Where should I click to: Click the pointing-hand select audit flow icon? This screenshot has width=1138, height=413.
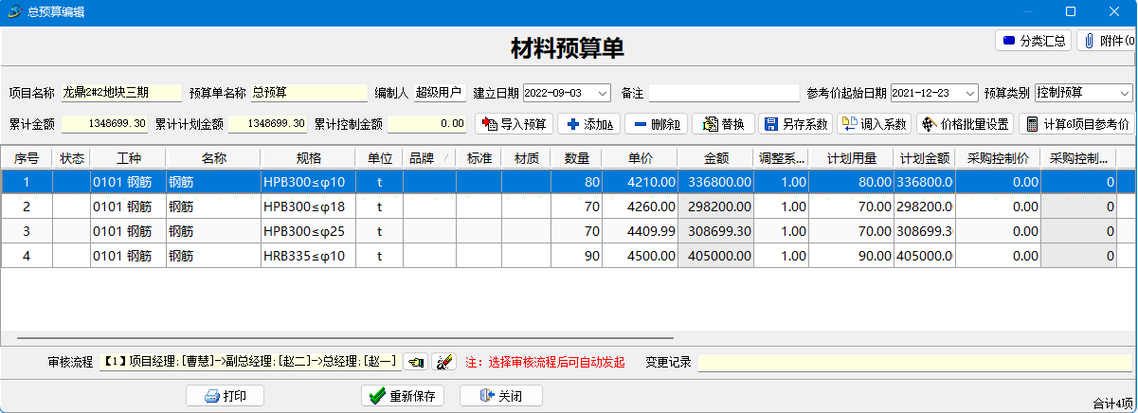click(415, 362)
